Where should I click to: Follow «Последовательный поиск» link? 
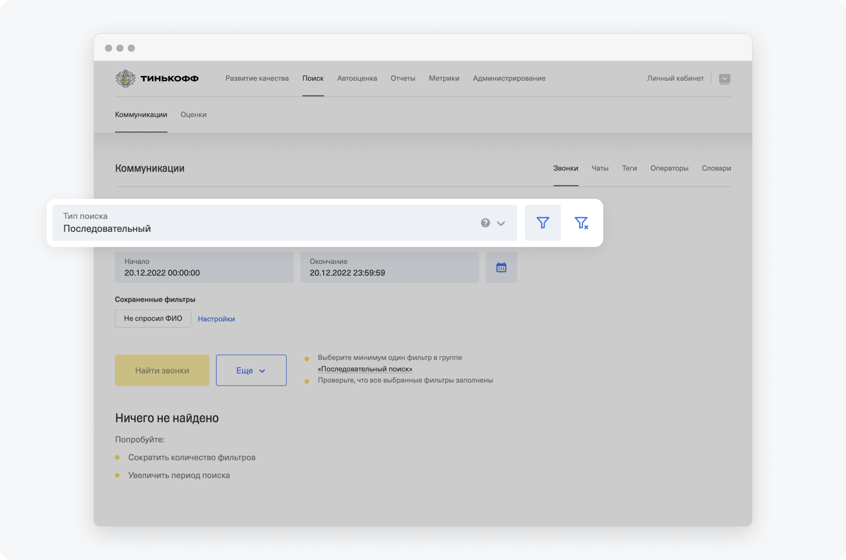tap(365, 369)
